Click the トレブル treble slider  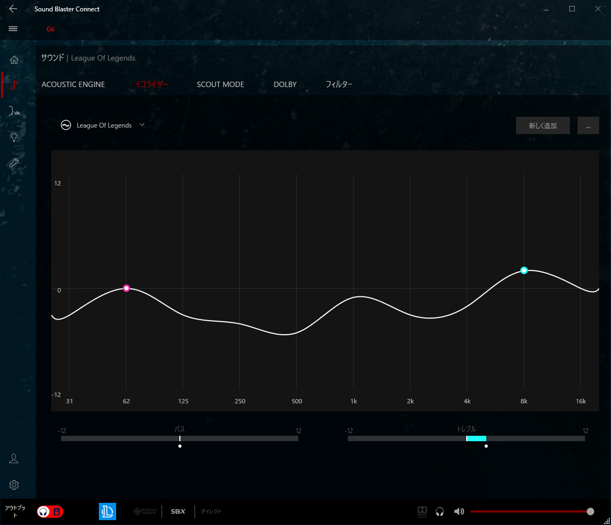(466, 438)
